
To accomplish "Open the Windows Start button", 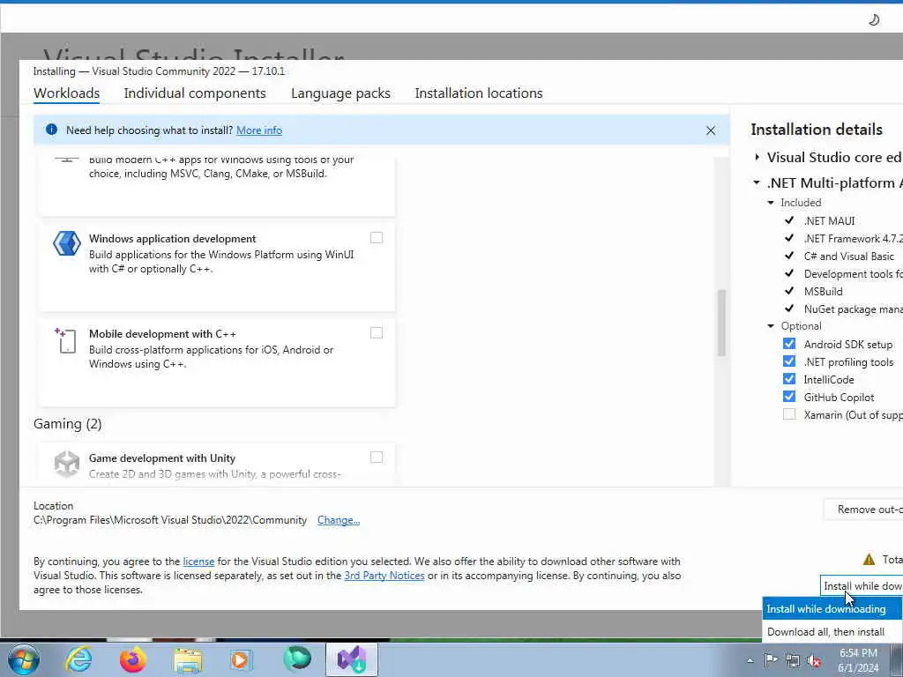I will (x=24, y=659).
